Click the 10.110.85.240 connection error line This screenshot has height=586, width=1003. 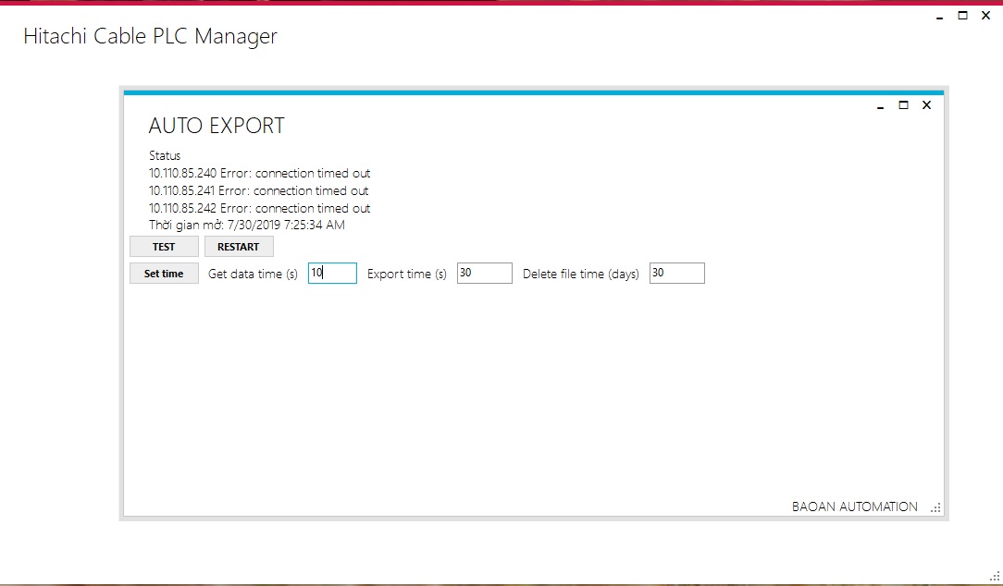tap(259, 173)
